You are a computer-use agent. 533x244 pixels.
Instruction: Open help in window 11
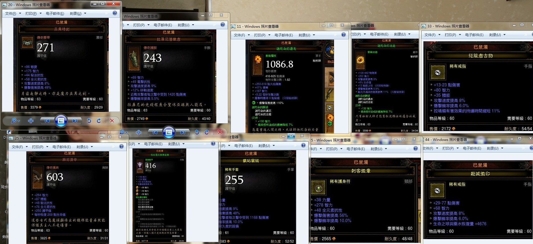pos(344,35)
